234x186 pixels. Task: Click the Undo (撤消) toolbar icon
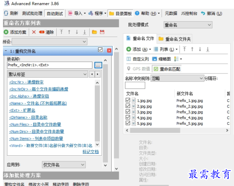pos(203,13)
